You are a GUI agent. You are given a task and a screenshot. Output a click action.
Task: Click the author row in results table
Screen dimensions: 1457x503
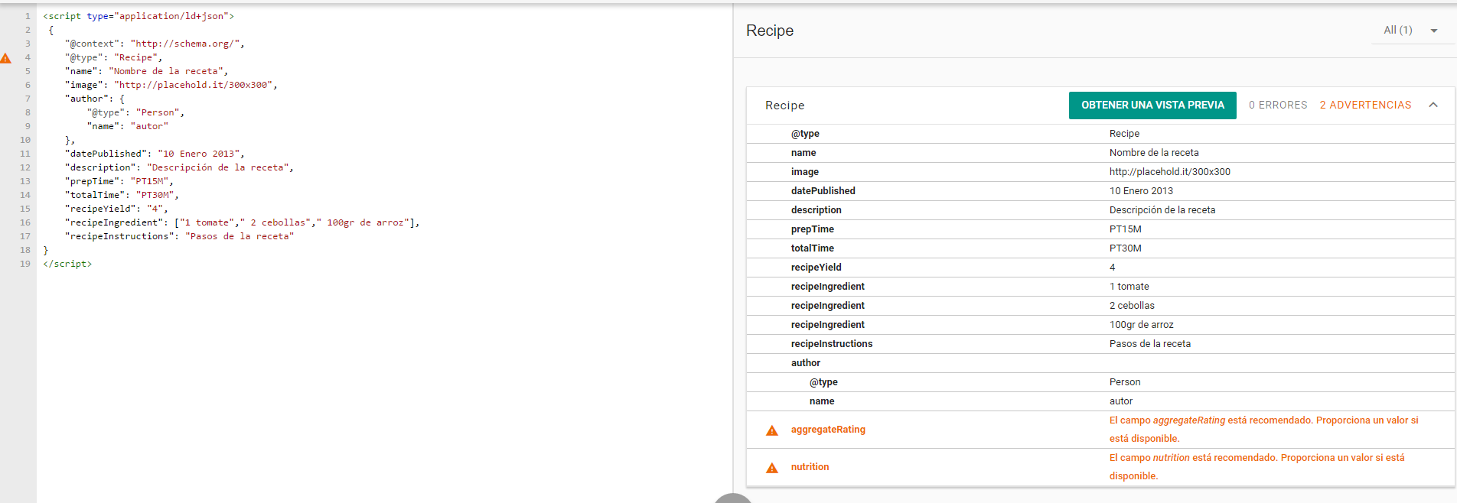coord(806,363)
